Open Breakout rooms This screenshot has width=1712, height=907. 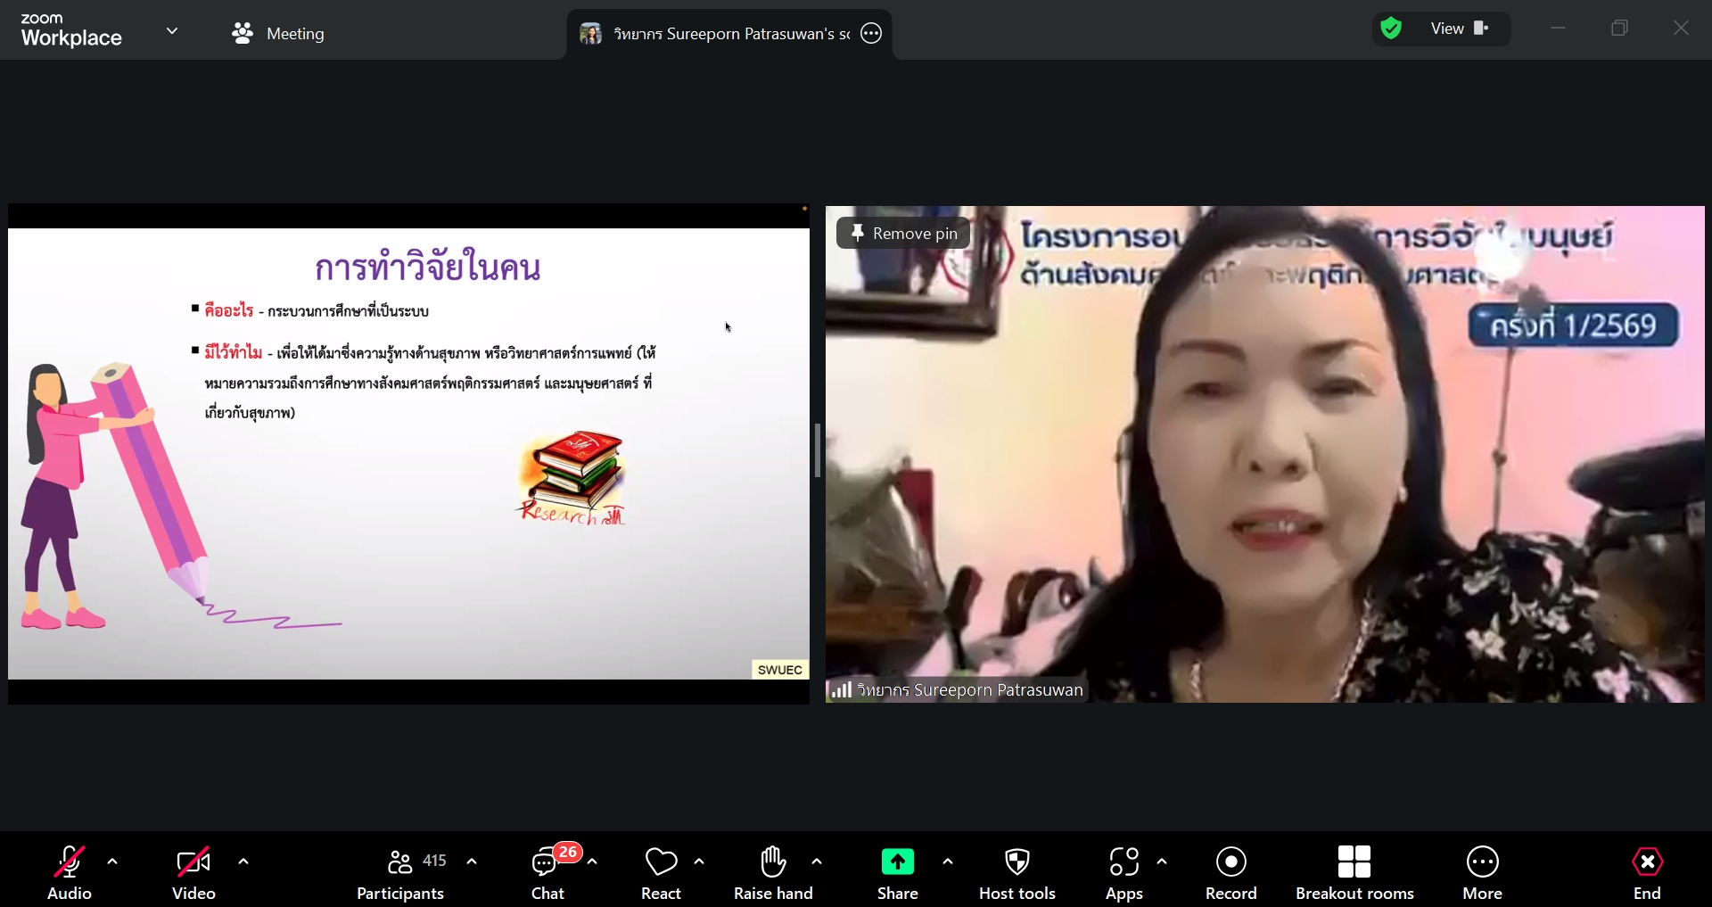point(1354,871)
